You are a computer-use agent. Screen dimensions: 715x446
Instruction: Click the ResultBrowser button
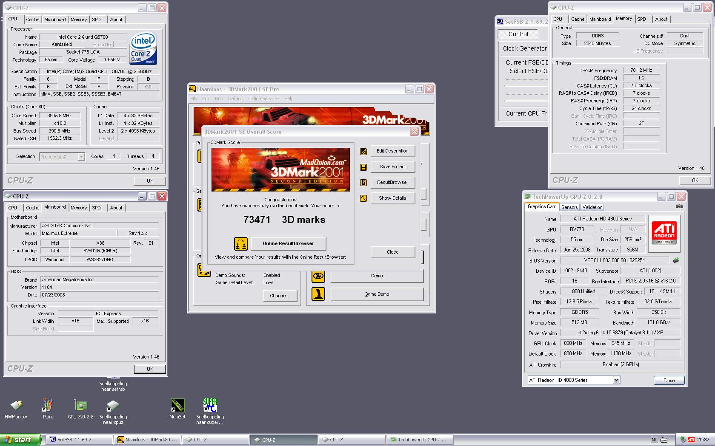(392, 183)
